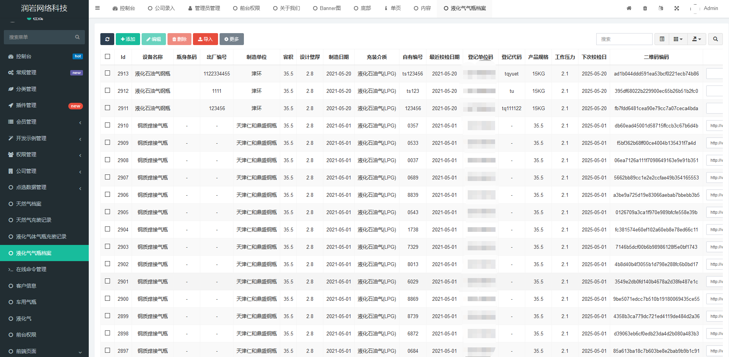The image size is (729, 357).
Task: Switch to the 控制台 tab
Action: click(x=124, y=8)
